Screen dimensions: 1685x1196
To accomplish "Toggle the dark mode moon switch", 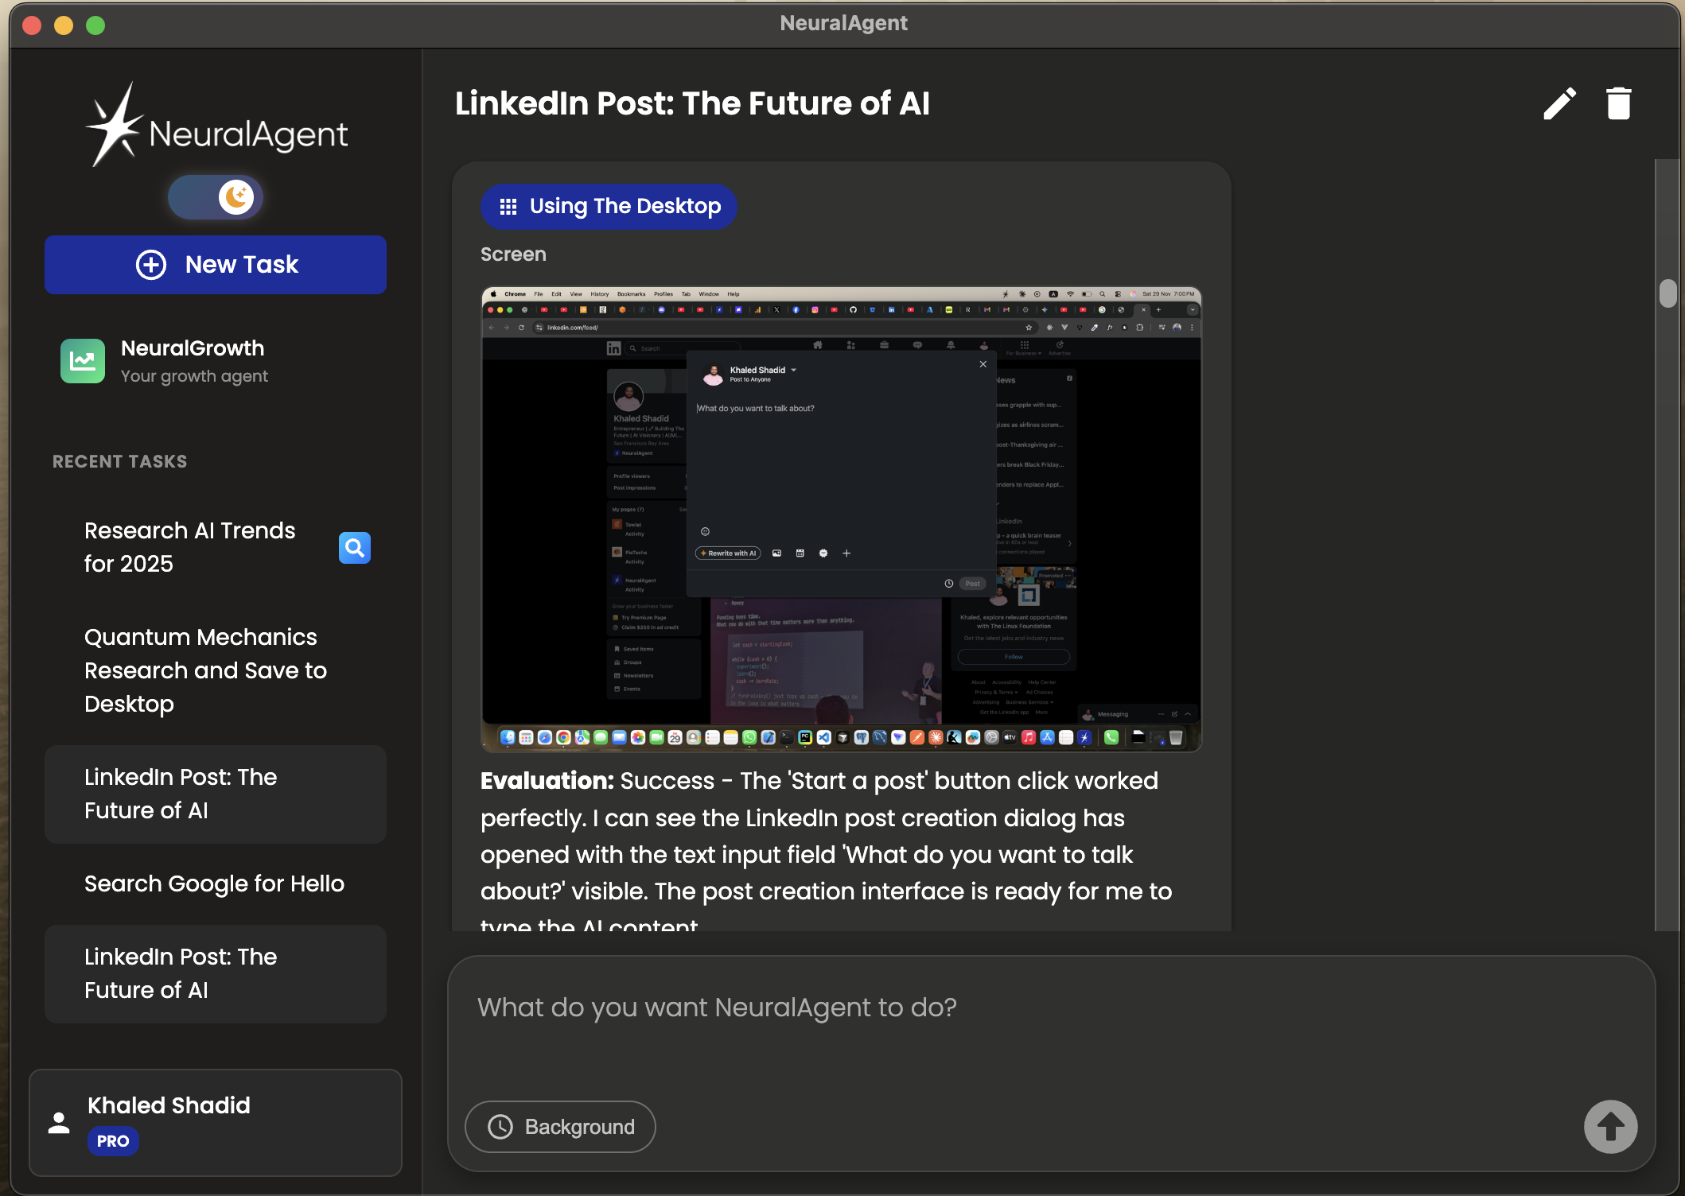I will (x=215, y=196).
